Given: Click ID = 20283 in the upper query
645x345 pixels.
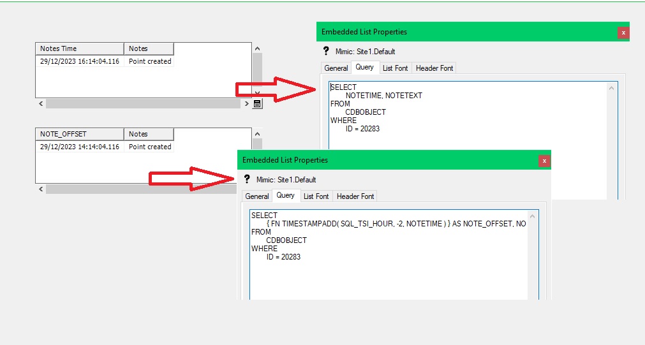Looking at the screenshot, I should click(x=362, y=129).
